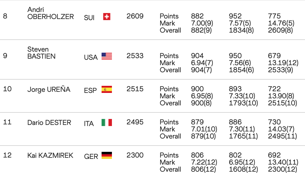Image resolution: width=305 pixels, height=176 pixels.
Task: Click the GER country code
Action: [91, 157]
